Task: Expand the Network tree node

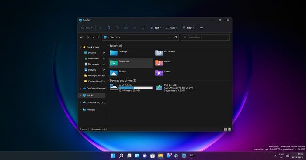Action: 80,110
